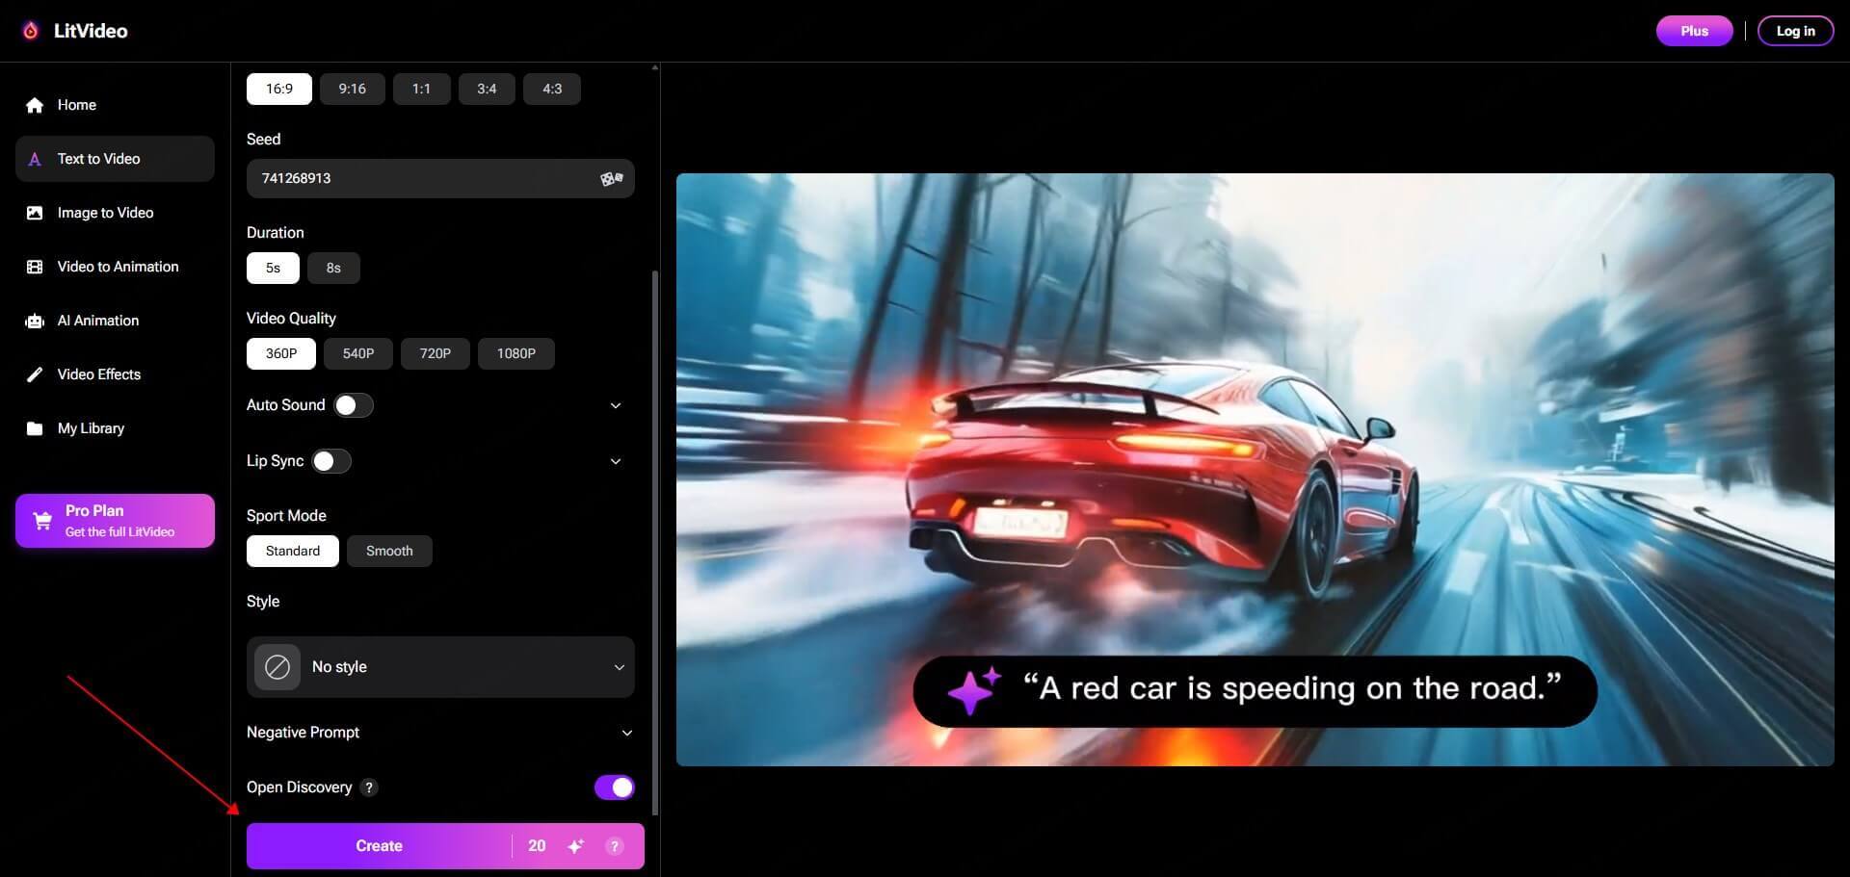Expand the Negative Prompt section
The width and height of the screenshot is (1850, 877).
626,733
